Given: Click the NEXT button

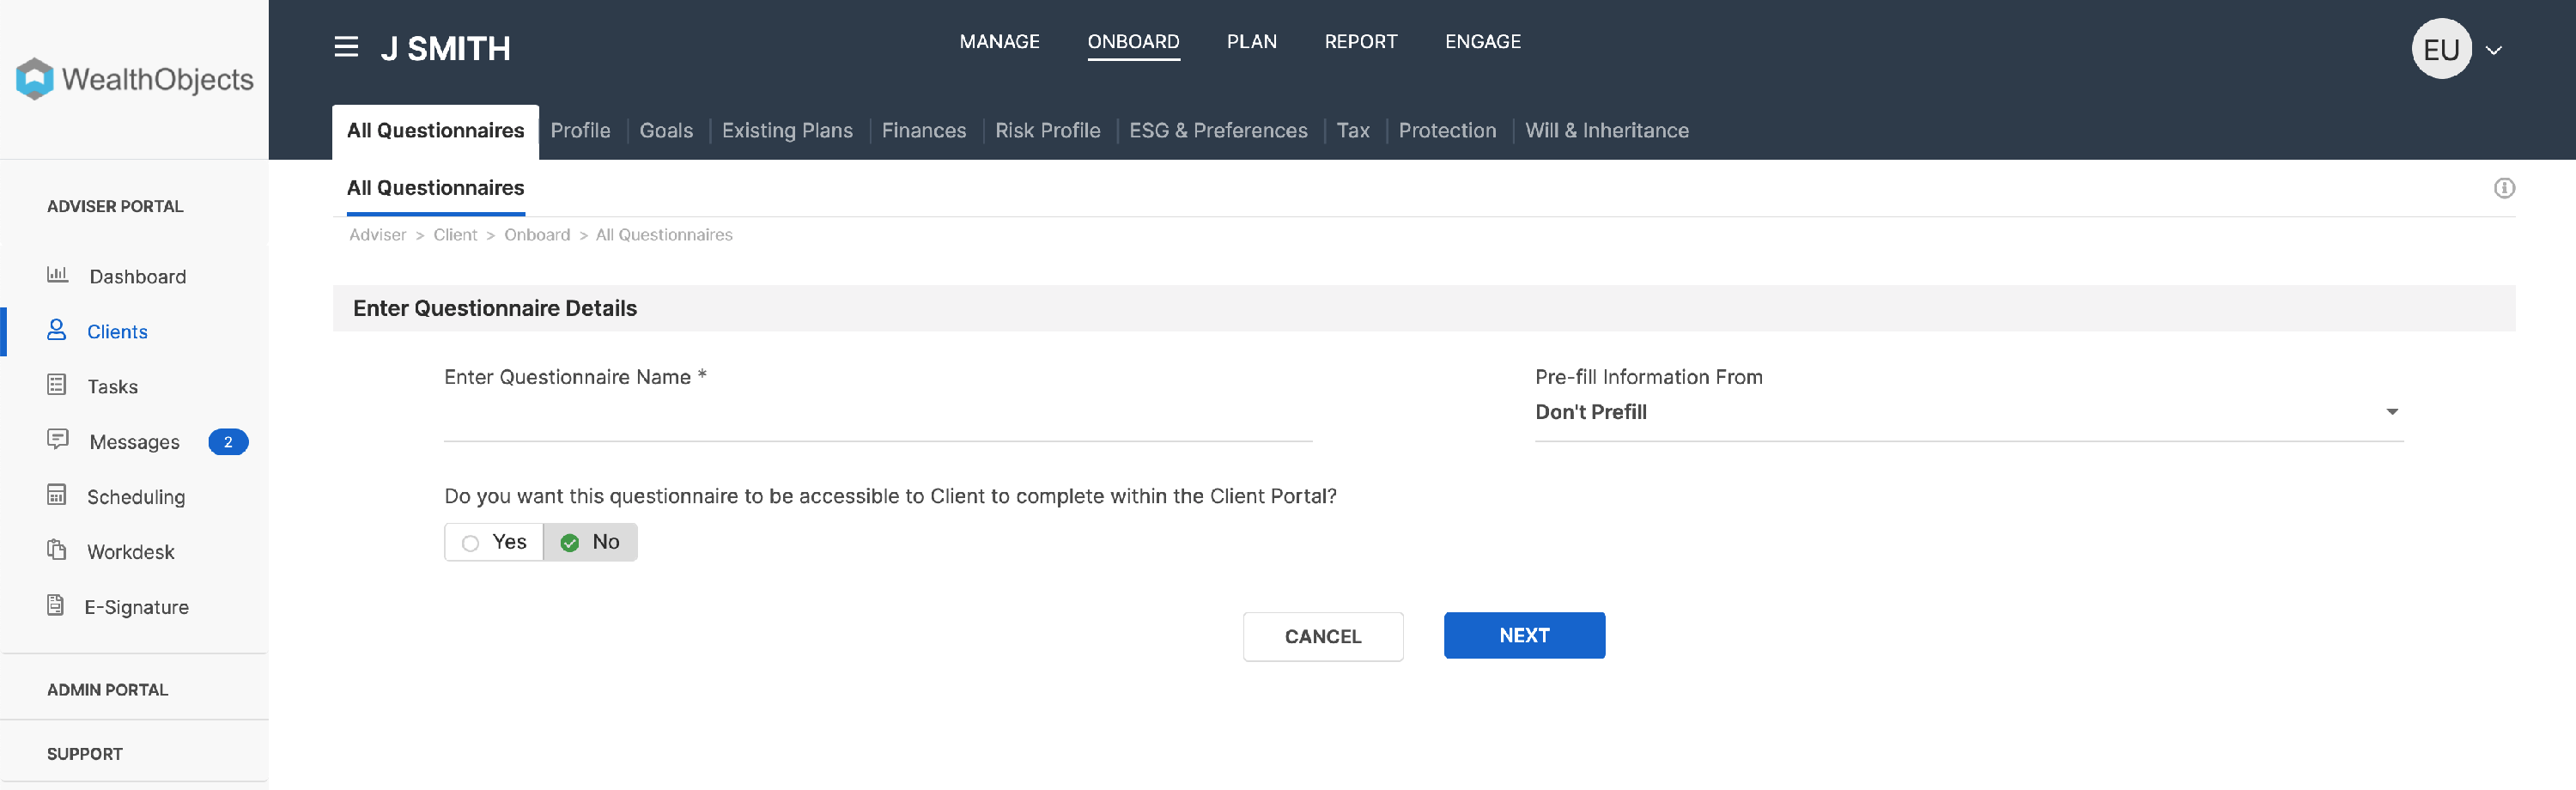Looking at the screenshot, I should pos(1524,635).
